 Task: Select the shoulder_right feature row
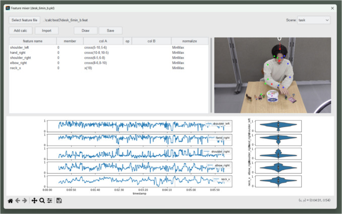[x=108, y=58]
